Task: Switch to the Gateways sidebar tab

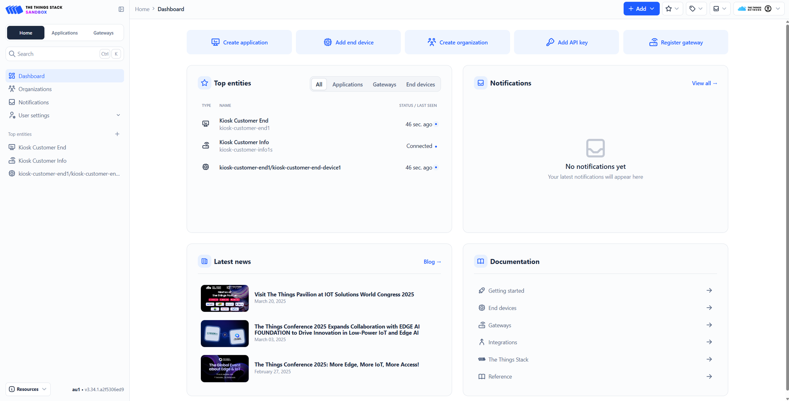Action: click(x=103, y=33)
